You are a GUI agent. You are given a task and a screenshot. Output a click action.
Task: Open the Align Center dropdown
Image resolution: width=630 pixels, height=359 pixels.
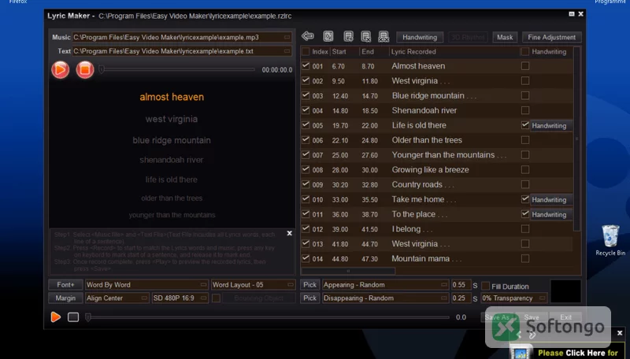click(x=117, y=298)
